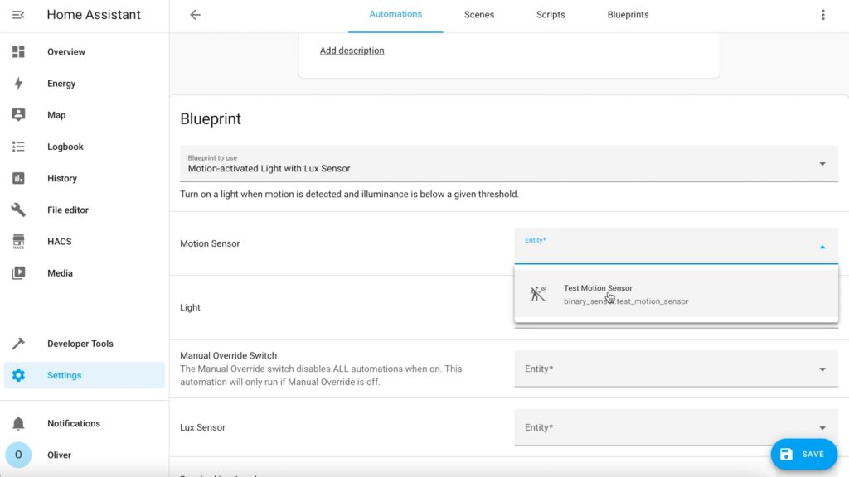Open the Map sidebar icon
This screenshot has height=477, width=849.
(x=18, y=114)
